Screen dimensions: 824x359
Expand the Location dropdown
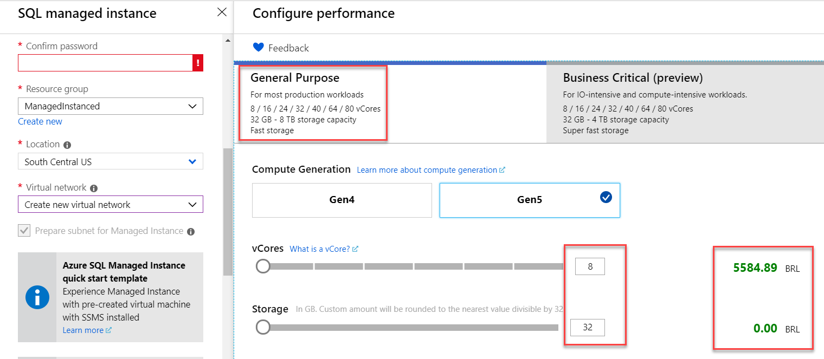[111, 161]
